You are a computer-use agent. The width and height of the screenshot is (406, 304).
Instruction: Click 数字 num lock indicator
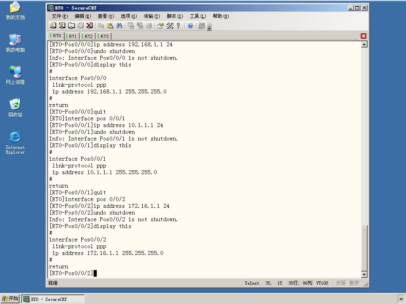(x=354, y=283)
